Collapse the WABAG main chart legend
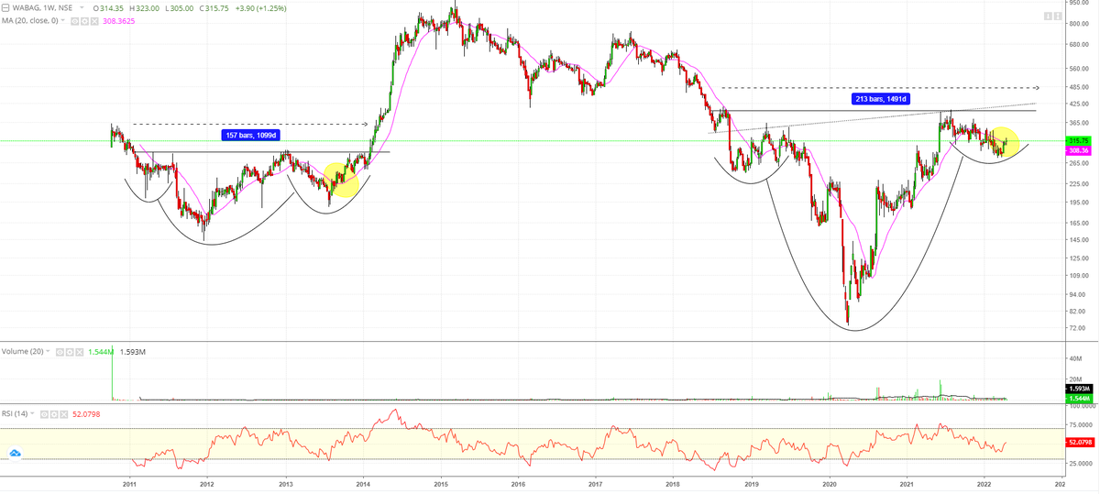 click(5, 8)
